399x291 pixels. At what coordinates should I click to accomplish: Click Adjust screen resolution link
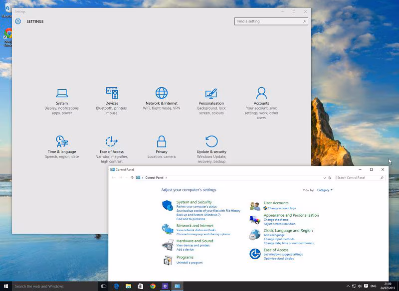click(279, 224)
